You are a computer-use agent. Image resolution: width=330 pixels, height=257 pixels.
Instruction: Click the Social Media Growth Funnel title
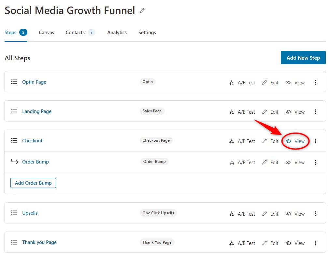(x=70, y=10)
